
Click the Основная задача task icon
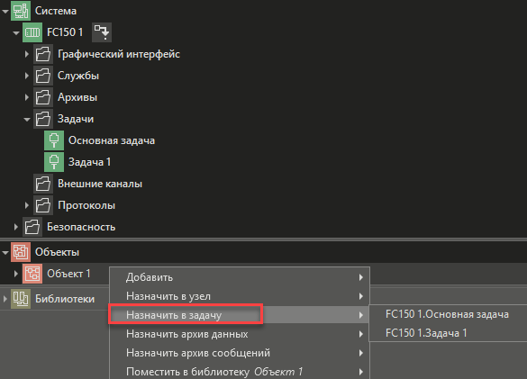point(54,140)
